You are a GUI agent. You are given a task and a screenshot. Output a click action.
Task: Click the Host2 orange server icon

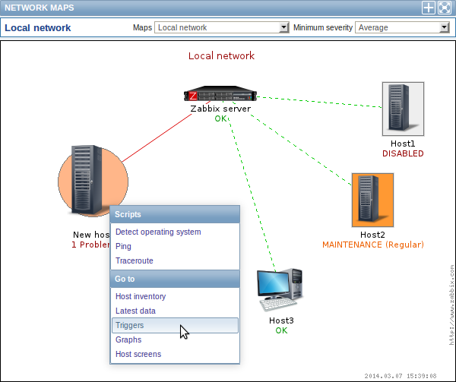pos(372,200)
